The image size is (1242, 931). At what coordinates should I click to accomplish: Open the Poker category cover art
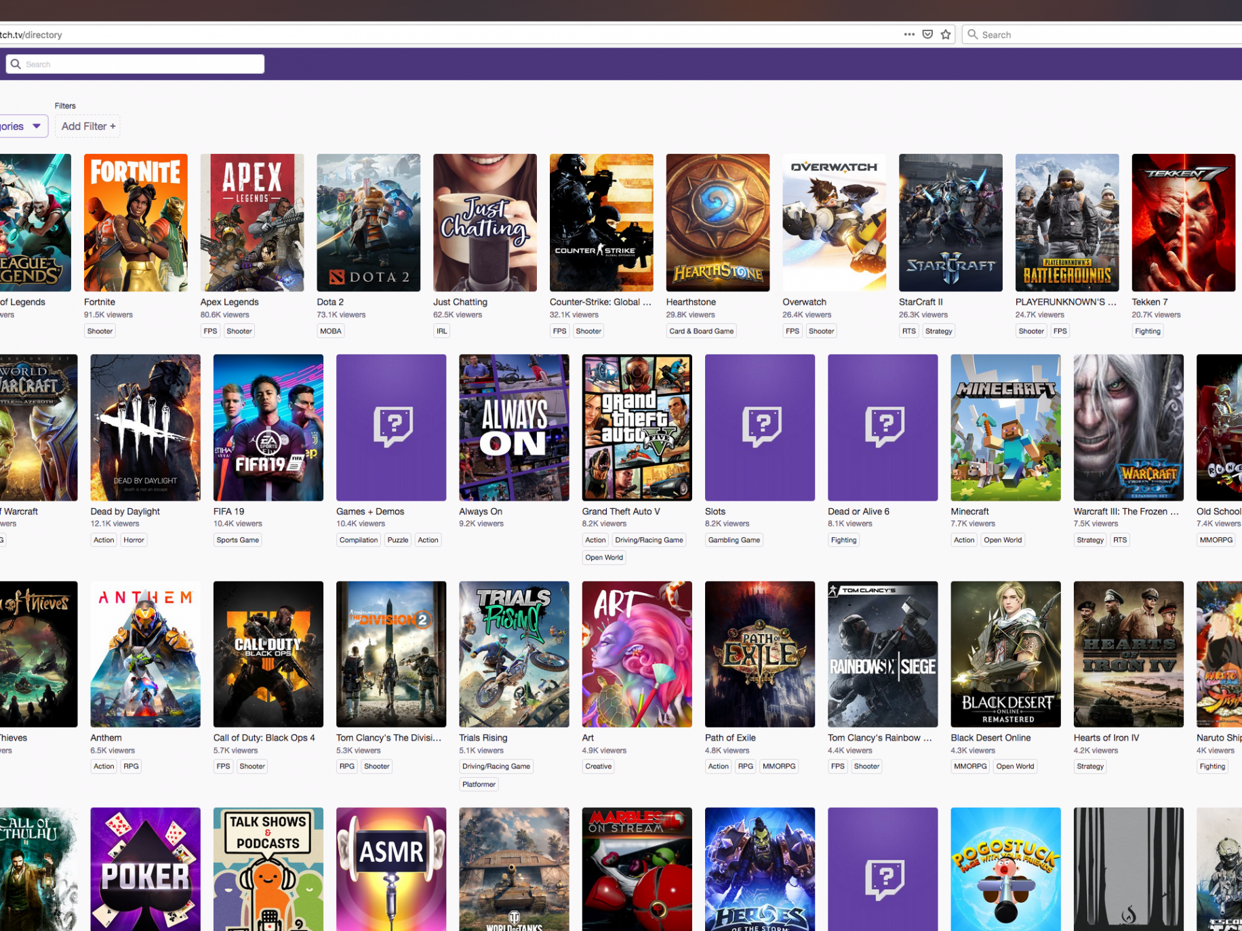[145, 869]
